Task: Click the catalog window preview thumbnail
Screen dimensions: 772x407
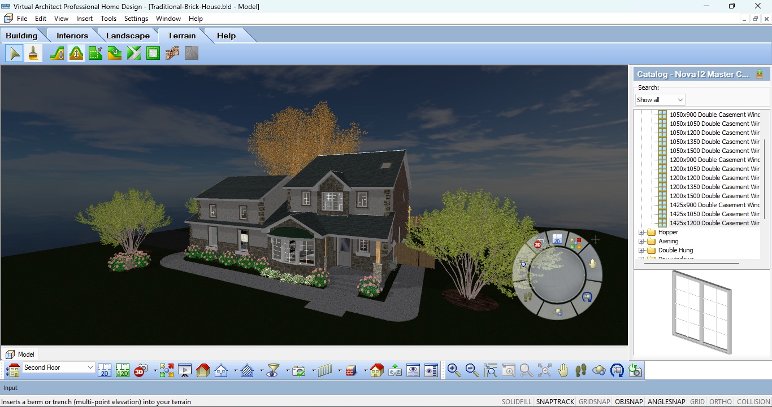Action: pos(702,311)
